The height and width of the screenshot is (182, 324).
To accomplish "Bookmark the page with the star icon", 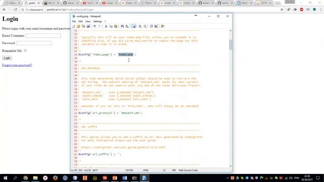I will tap(282, 10).
